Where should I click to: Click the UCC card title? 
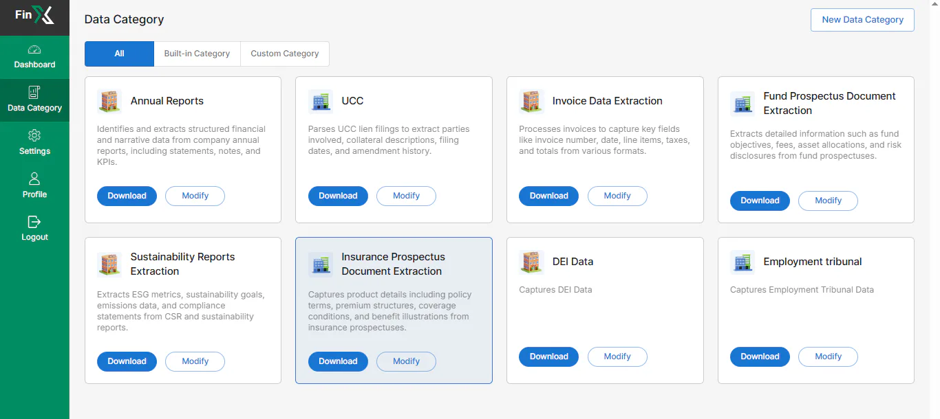pyautogui.click(x=352, y=101)
